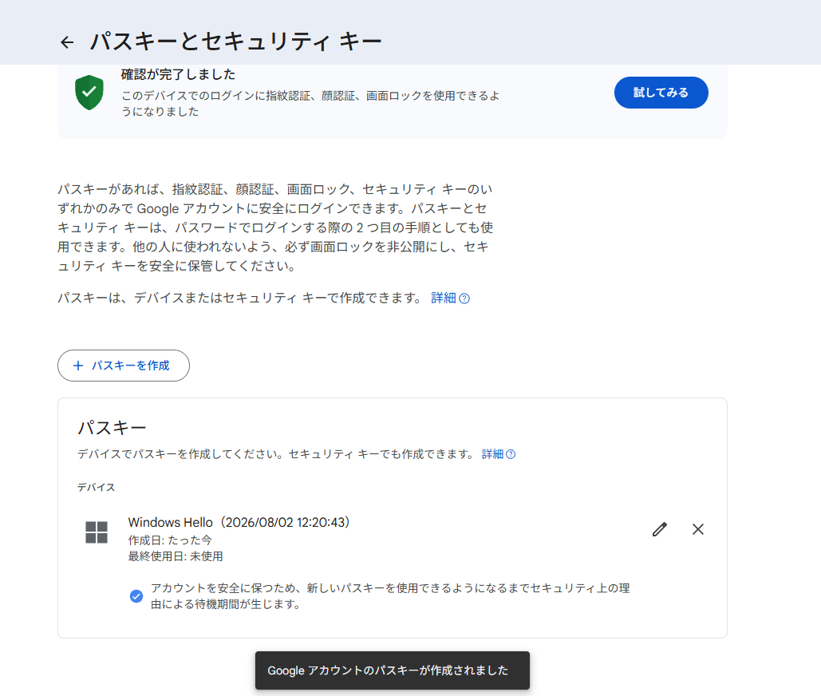Open the 詳細 link inside the パスキー card
The width and height of the screenshot is (821, 696).
[492, 454]
